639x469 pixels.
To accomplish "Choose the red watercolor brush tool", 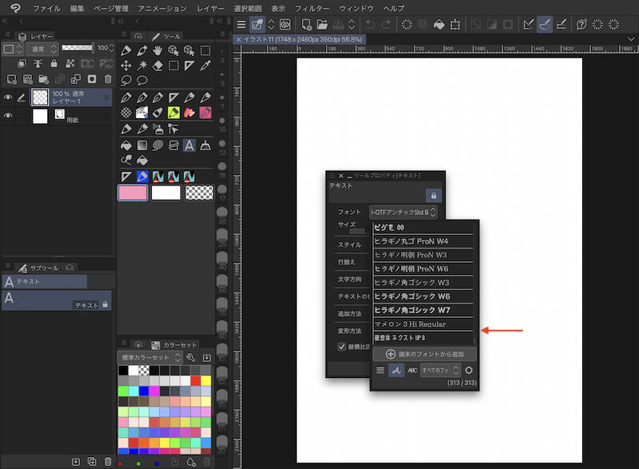I will point(189,113).
